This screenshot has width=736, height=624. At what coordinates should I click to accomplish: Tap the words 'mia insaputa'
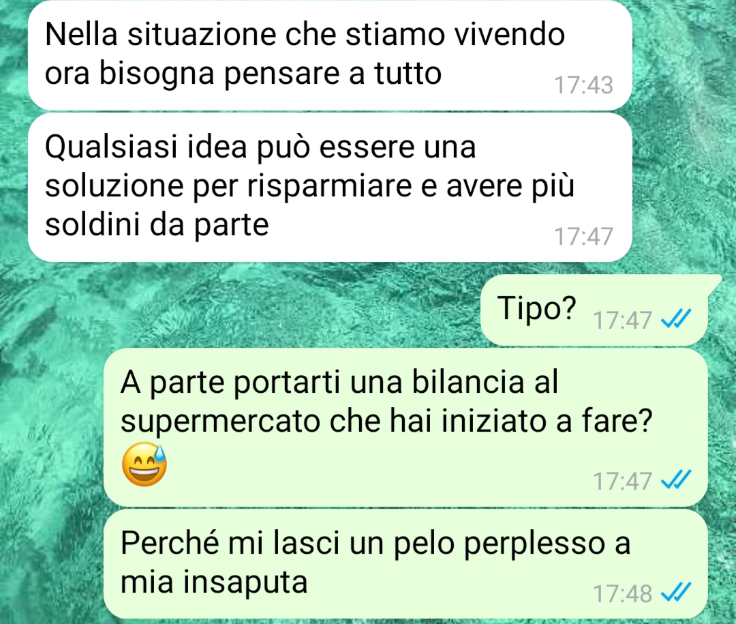[x=214, y=582]
